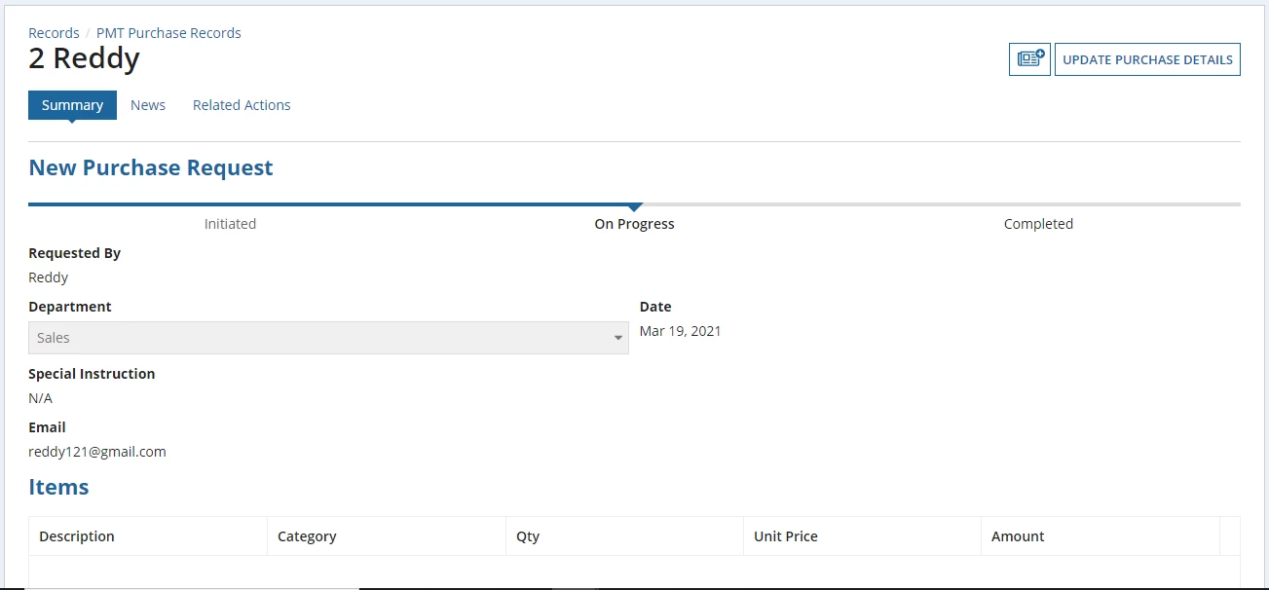Select the Initiated milestone step

[x=230, y=224]
